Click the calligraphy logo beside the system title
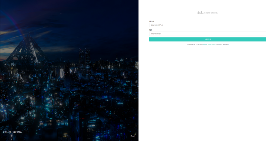The height and width of the screenshot is (141, 277). [200, 12]
